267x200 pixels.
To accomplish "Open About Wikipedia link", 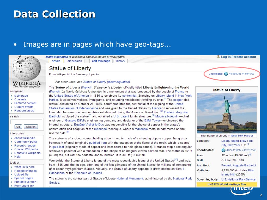I will click(25, 138).
